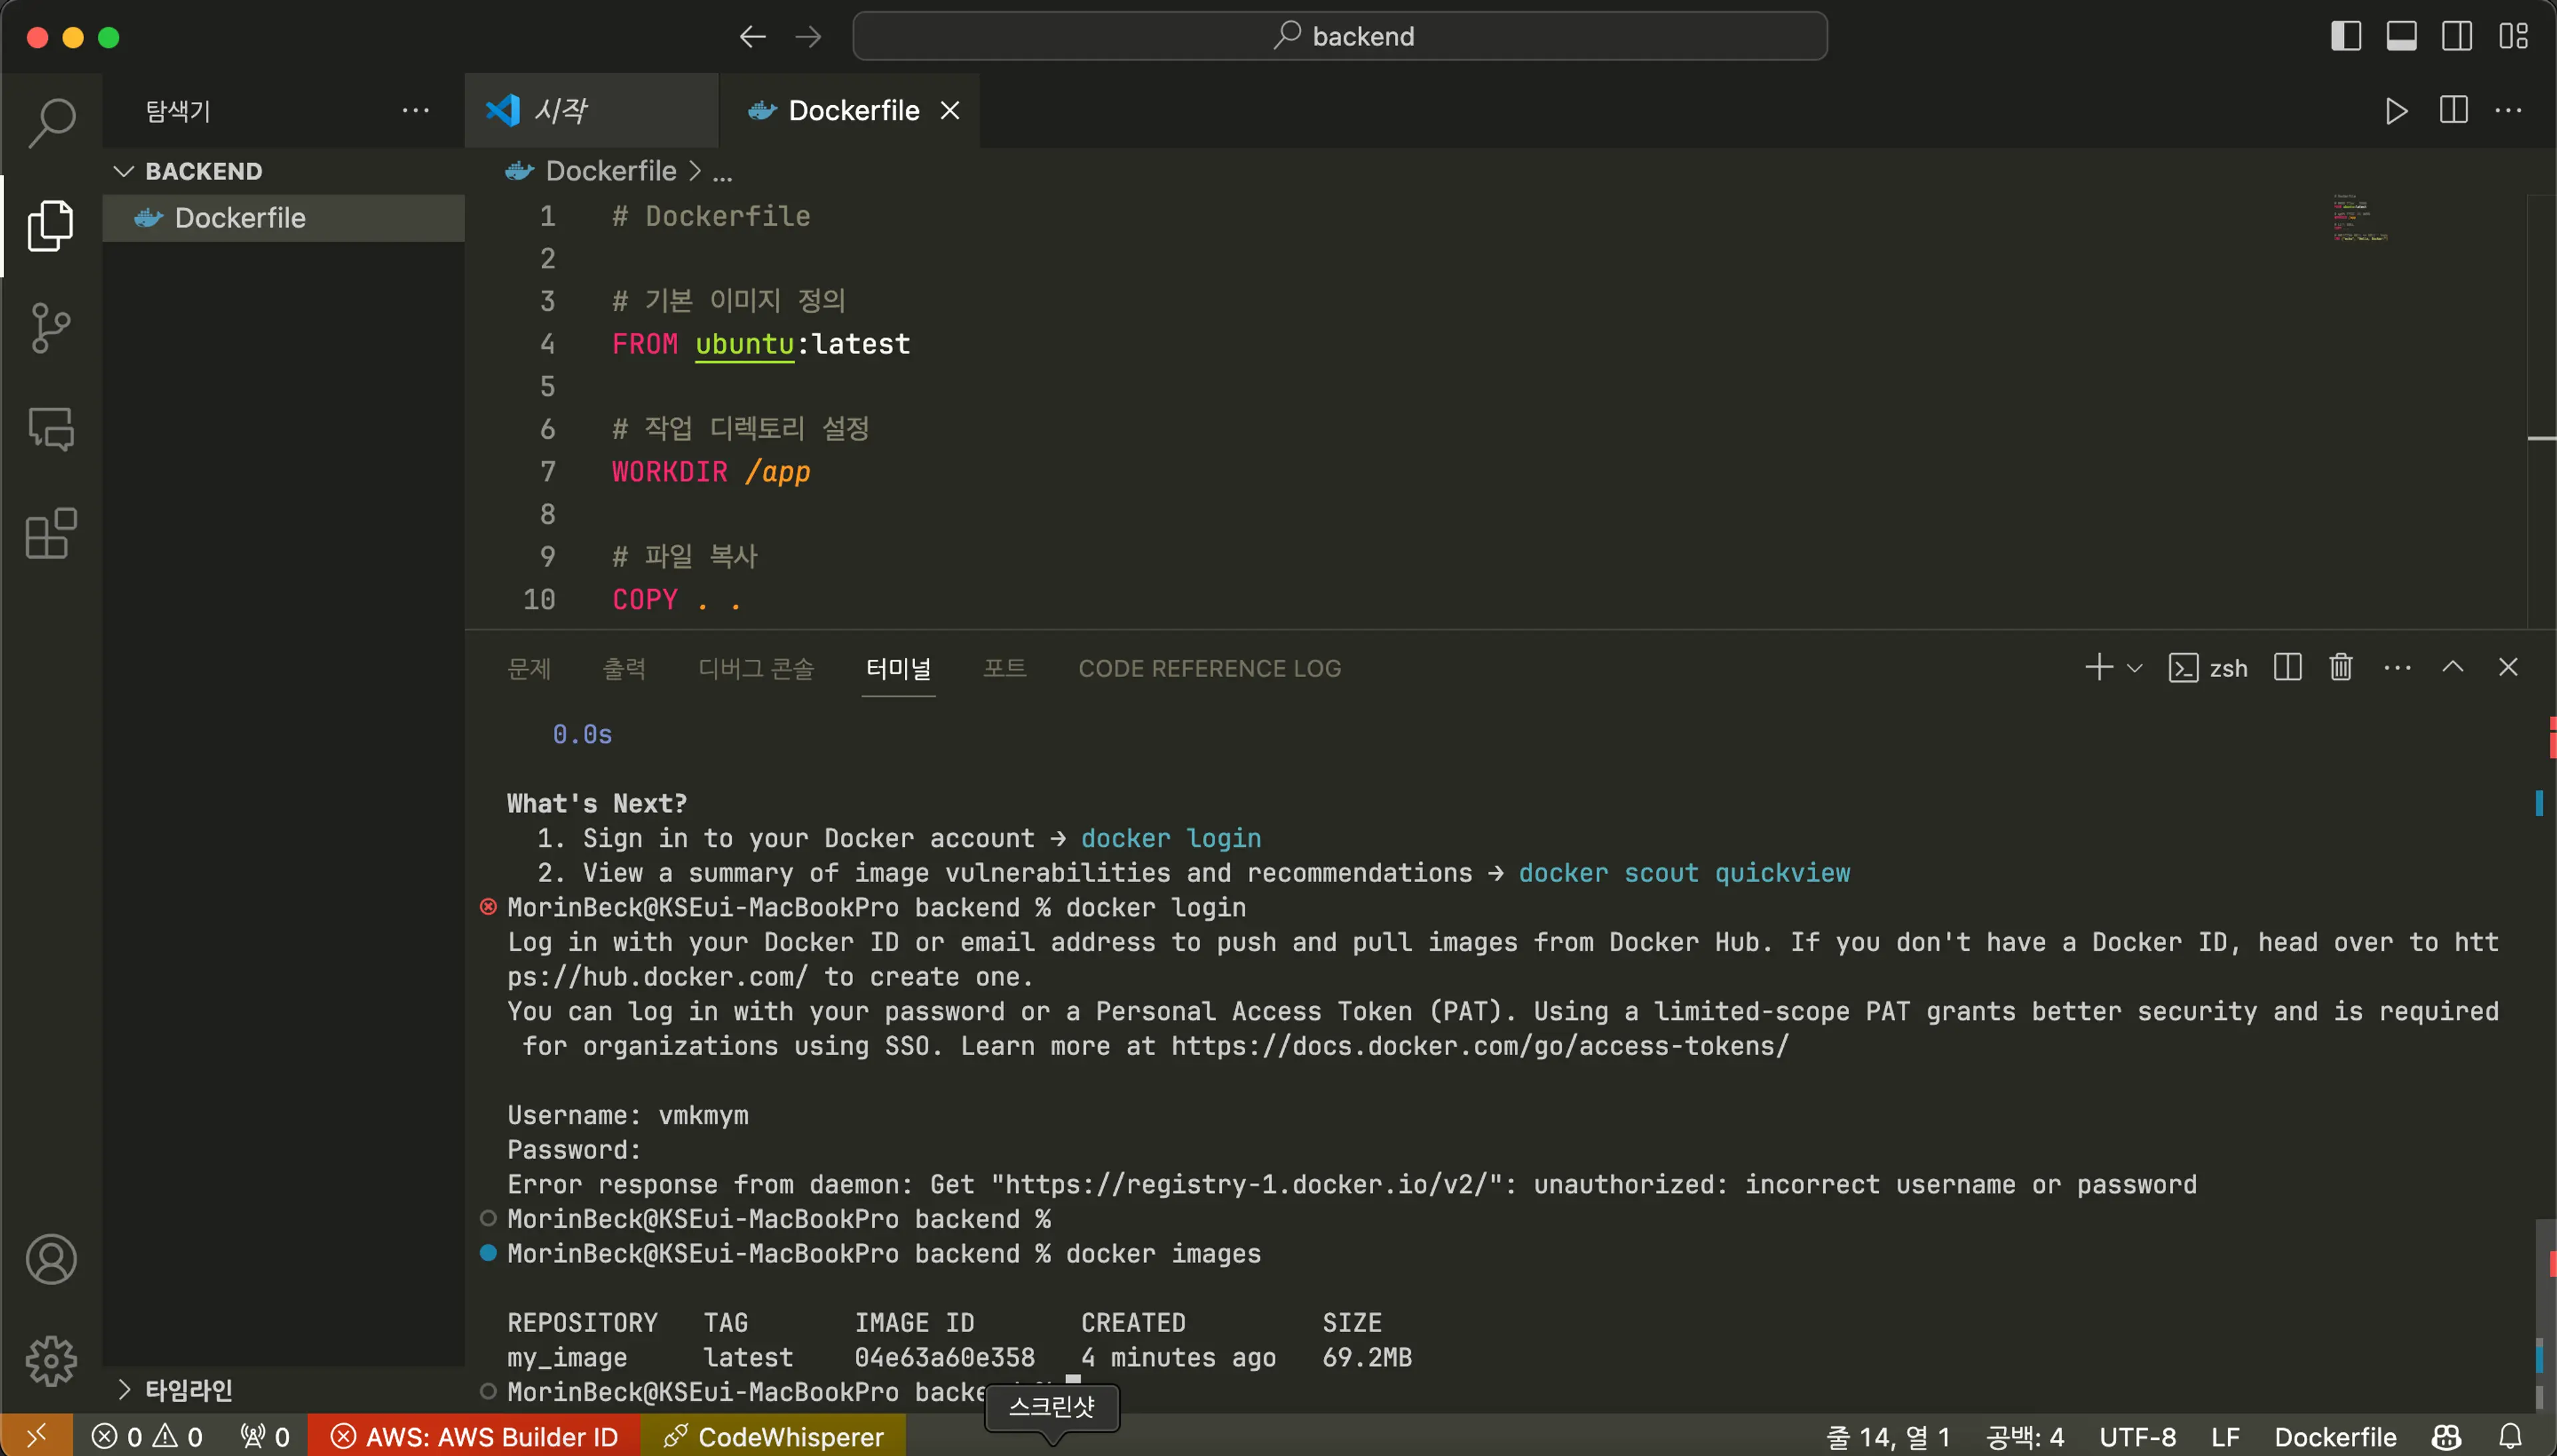
Task: Click the backend search field in the title bar
Action: coord(1340,36)
